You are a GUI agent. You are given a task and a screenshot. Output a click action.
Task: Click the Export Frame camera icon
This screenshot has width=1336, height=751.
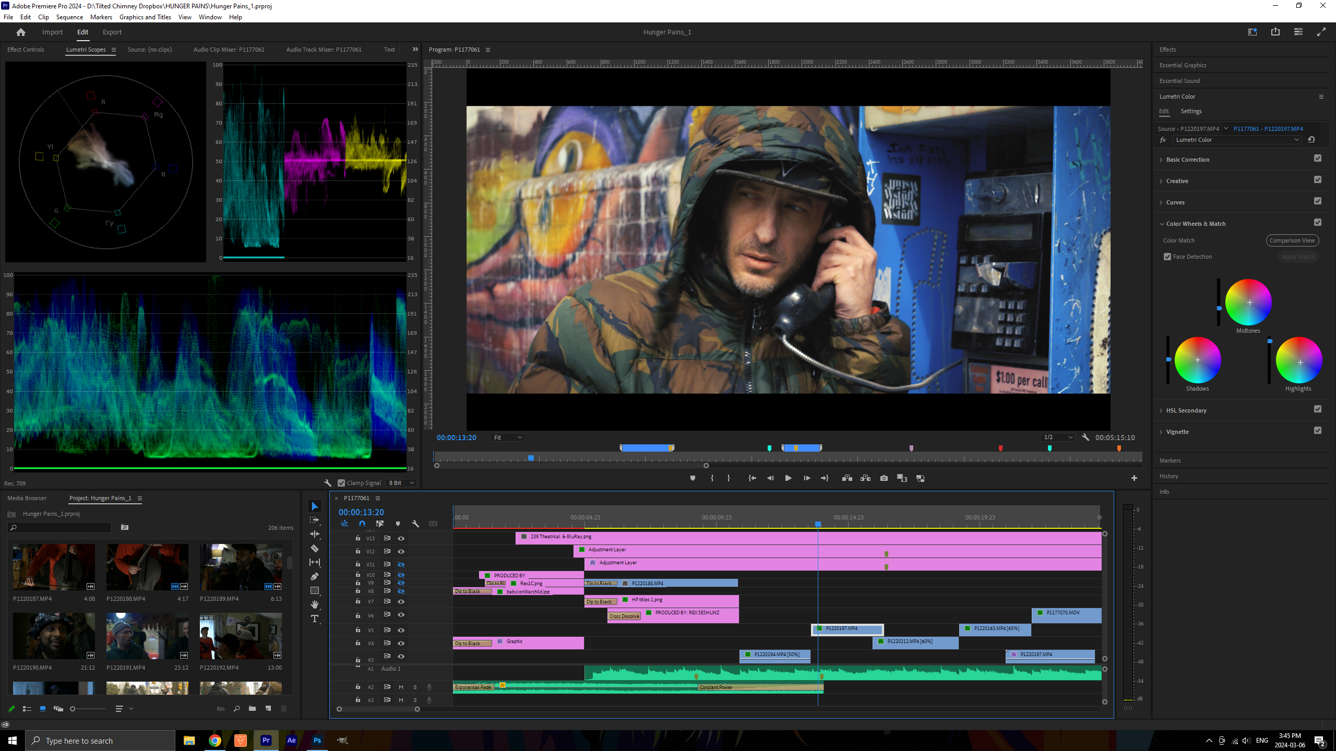pyautogui.click(x=884, y=478)
